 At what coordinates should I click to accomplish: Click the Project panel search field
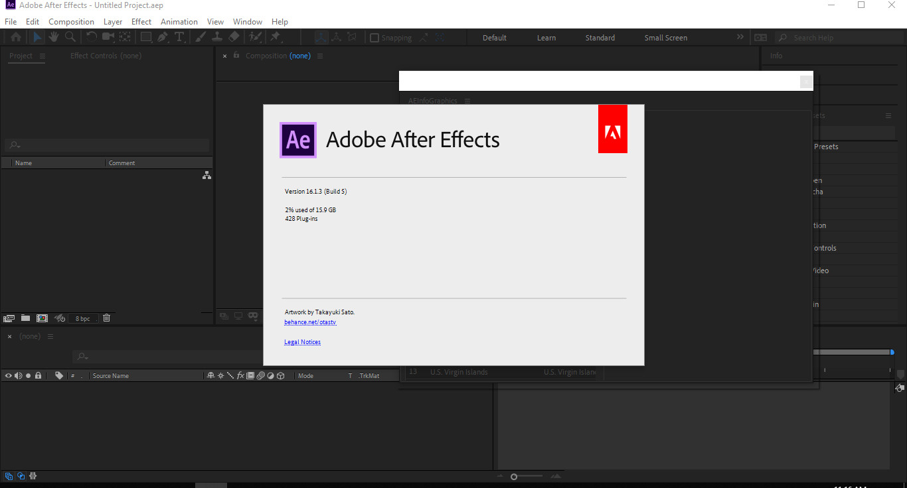[x=107, y=145]
